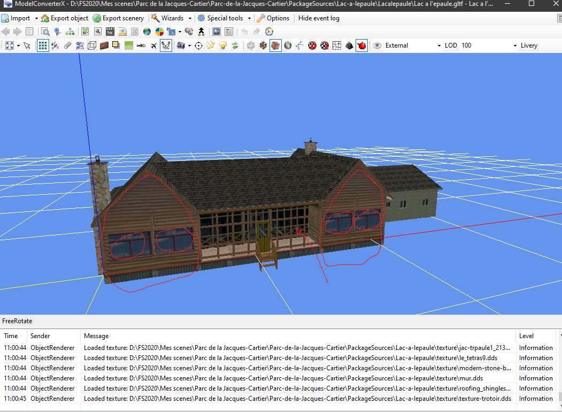Viewport: 562px width, 412px height.
Task: Click the Export scenery button
Action: pos(118,18)
